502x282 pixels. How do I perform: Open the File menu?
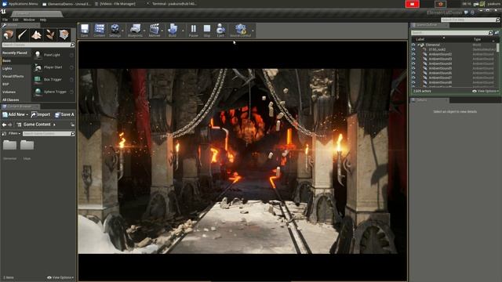5,20
